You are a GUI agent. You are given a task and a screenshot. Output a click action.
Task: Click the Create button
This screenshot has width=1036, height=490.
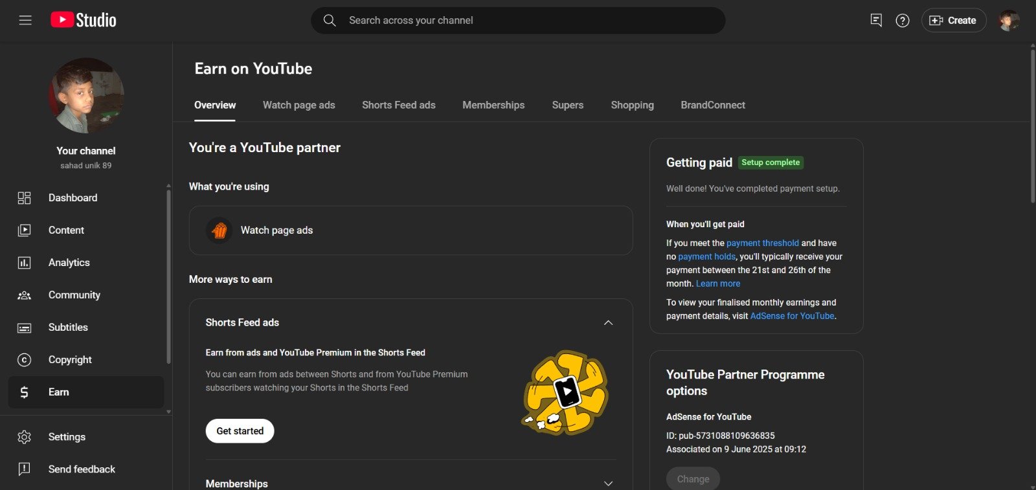pyautogui.click(x=954, y=20)
